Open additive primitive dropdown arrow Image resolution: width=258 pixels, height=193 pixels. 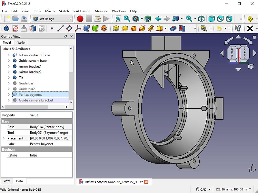(x=165, y=28)
